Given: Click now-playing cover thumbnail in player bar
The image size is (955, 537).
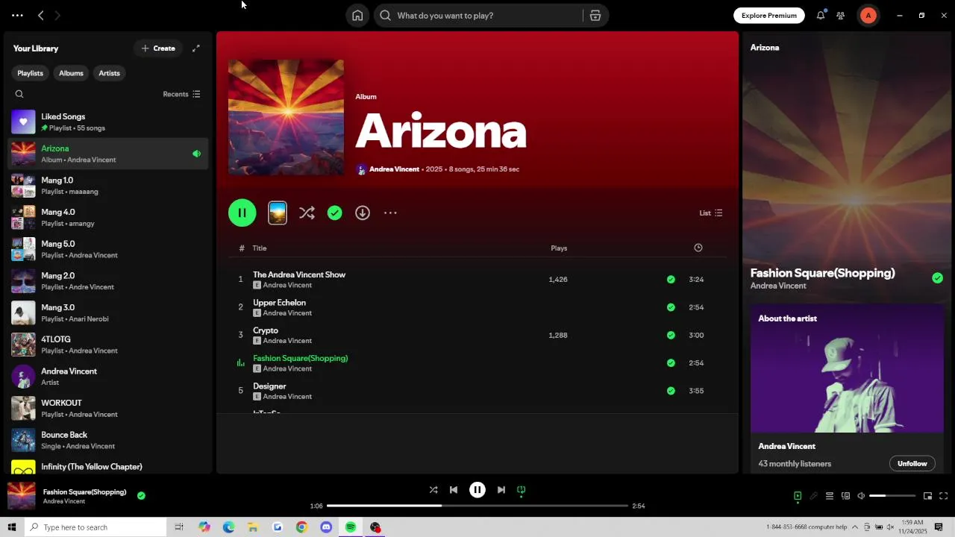Looking at the screenshot, I should click(22, 496).
